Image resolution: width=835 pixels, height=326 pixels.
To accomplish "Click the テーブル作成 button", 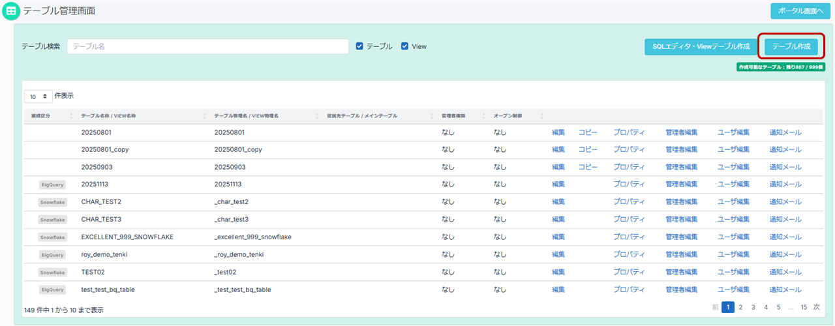I will tap(791, 47).
